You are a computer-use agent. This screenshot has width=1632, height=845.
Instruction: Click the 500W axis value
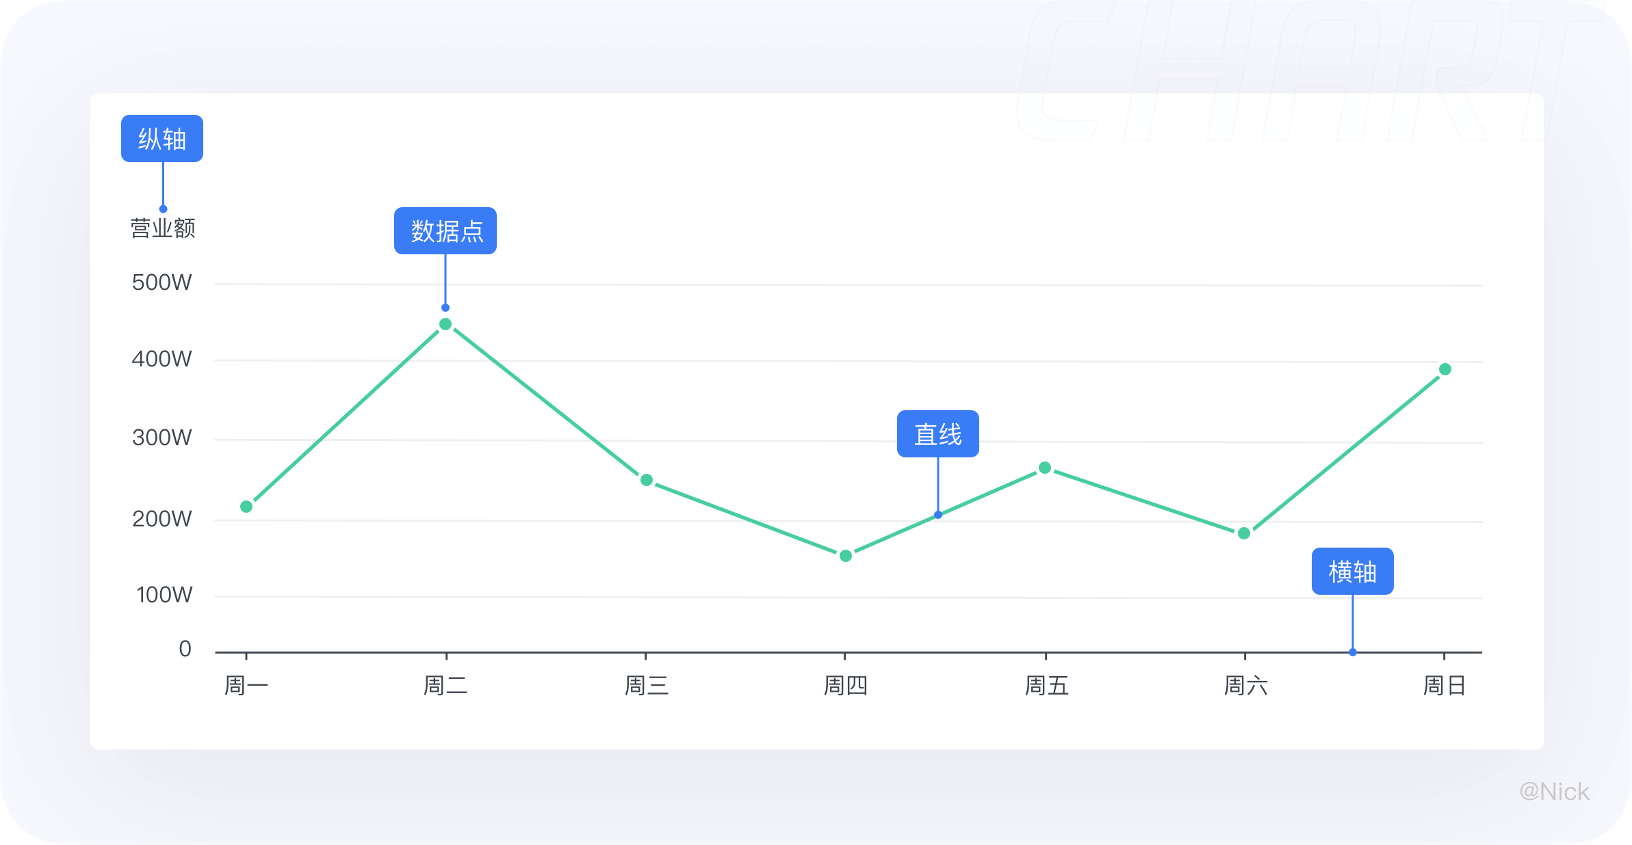pos(161,282)
